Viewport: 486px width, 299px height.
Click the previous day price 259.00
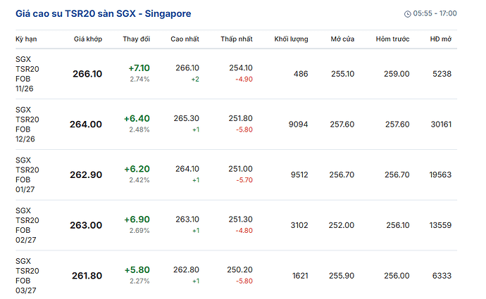point(397,74)
